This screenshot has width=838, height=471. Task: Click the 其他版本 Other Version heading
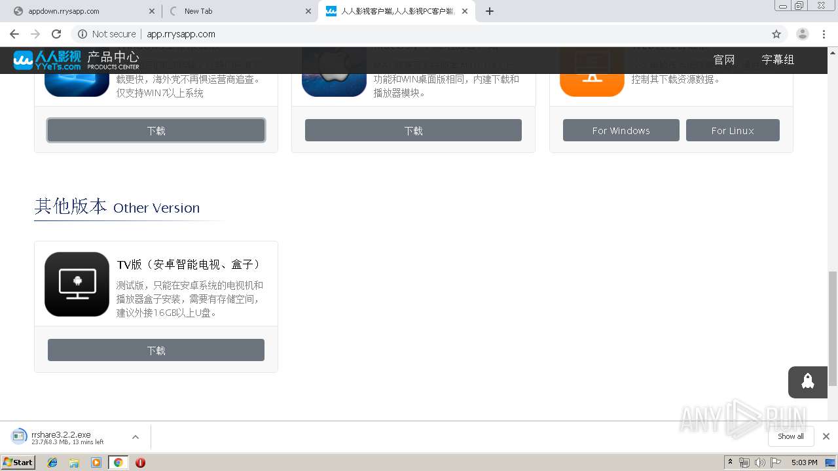coord(117,207)
